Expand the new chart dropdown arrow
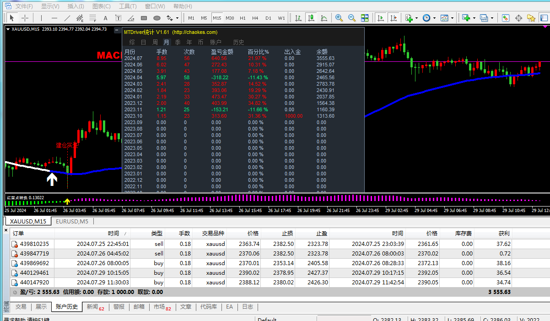This screenshot has width=550, height=321. [x=474, y=18]
